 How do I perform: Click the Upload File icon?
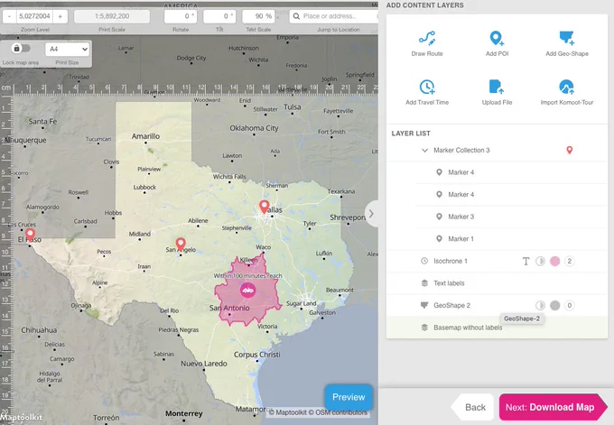497,87
